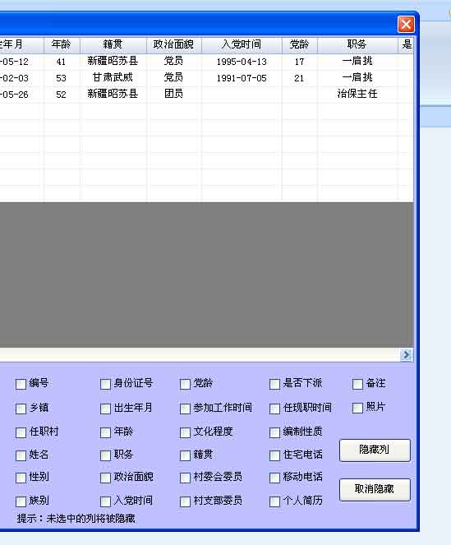The width and height of the screenshot is (451, 545).
Task: Check the 编号 checkbox
Action: pyautogui.click(x=21, y=384)
